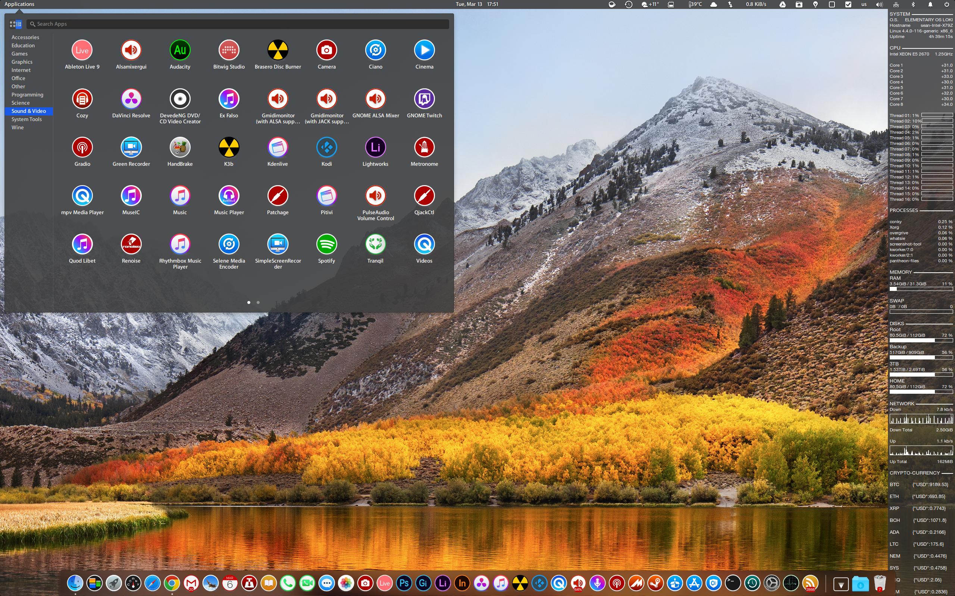Viewport: 955px width, 596px height.
Task: Open the date and time indicator
Action: (477, 4)
